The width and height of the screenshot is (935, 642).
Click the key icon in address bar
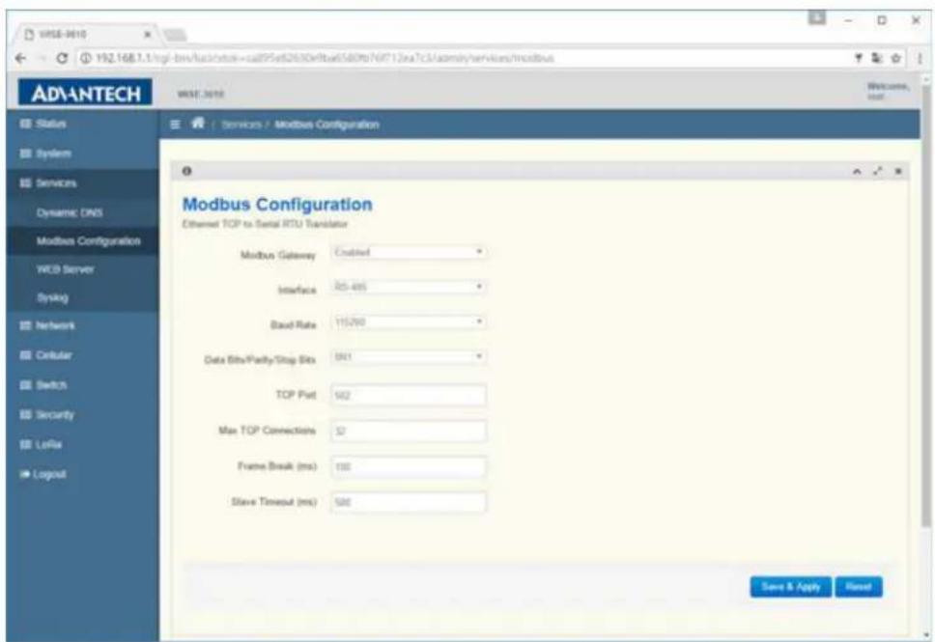859,59
